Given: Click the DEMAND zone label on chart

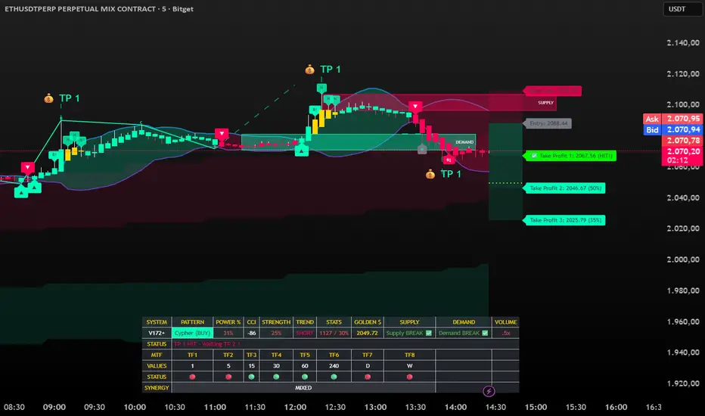Looking at the screenshot, I should [x=464, y=142].
